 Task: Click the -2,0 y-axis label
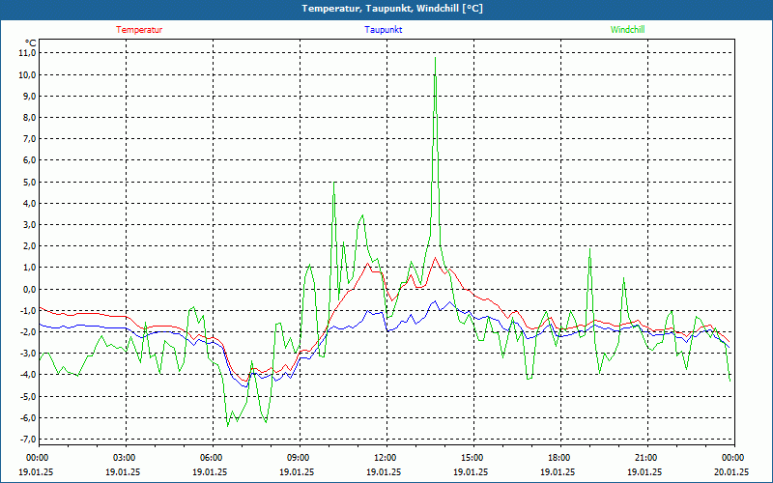pyautogui.click(x=27, y=332)
